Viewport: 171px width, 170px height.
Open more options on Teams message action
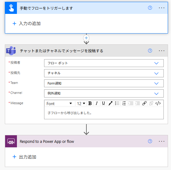(162, 51)
